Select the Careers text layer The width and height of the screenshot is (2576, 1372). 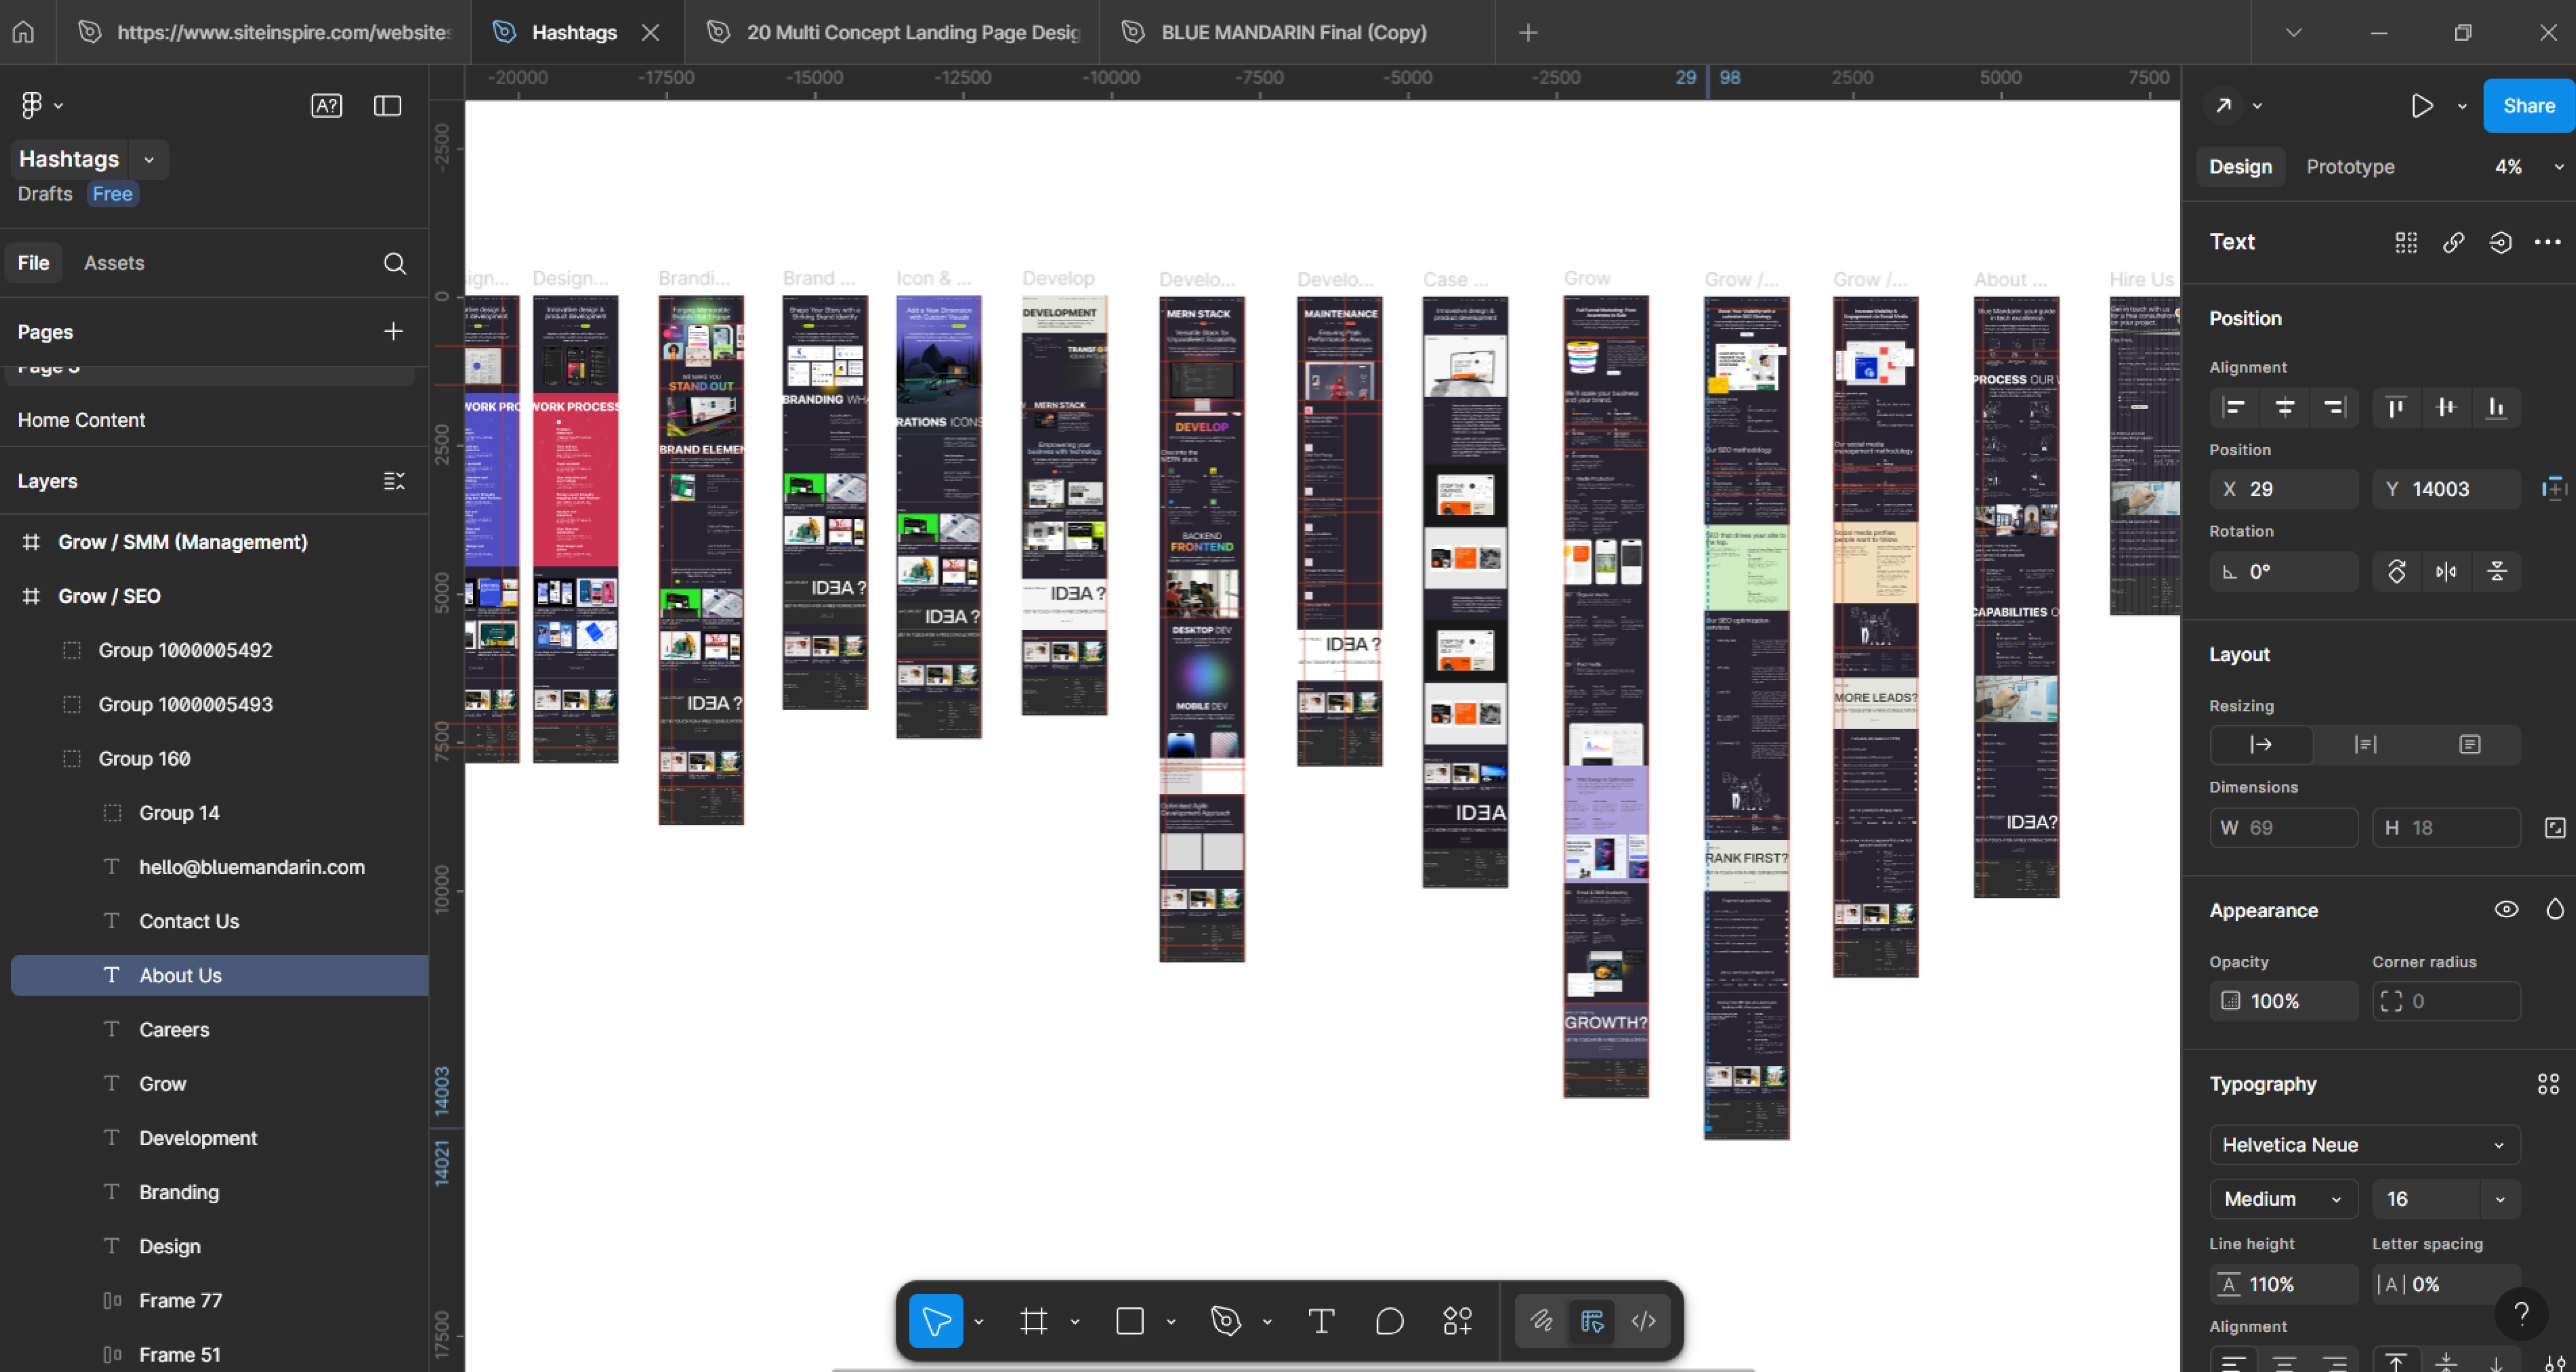[x=174, y=1029]
